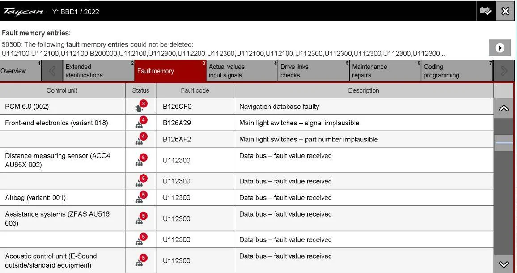This screenshot has width=517, height=273.
Task: Click status icon in Assistance systems ZFAS row
Action: tap(141, 218)
